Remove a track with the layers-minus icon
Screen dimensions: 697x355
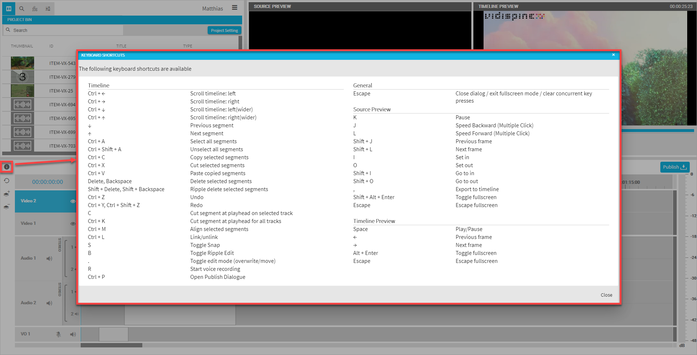tap(7, 207)
